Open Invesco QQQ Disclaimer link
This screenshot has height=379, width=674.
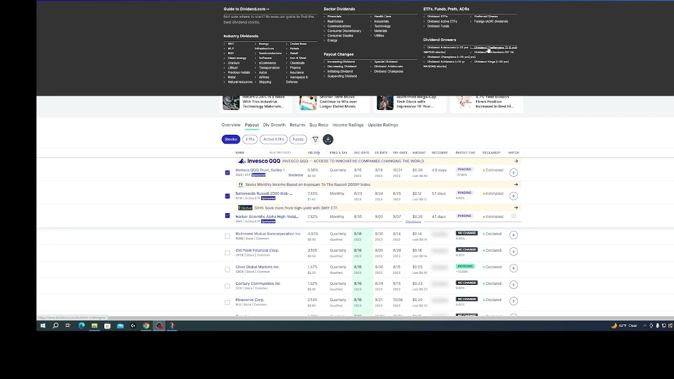(x=295, y=175)
